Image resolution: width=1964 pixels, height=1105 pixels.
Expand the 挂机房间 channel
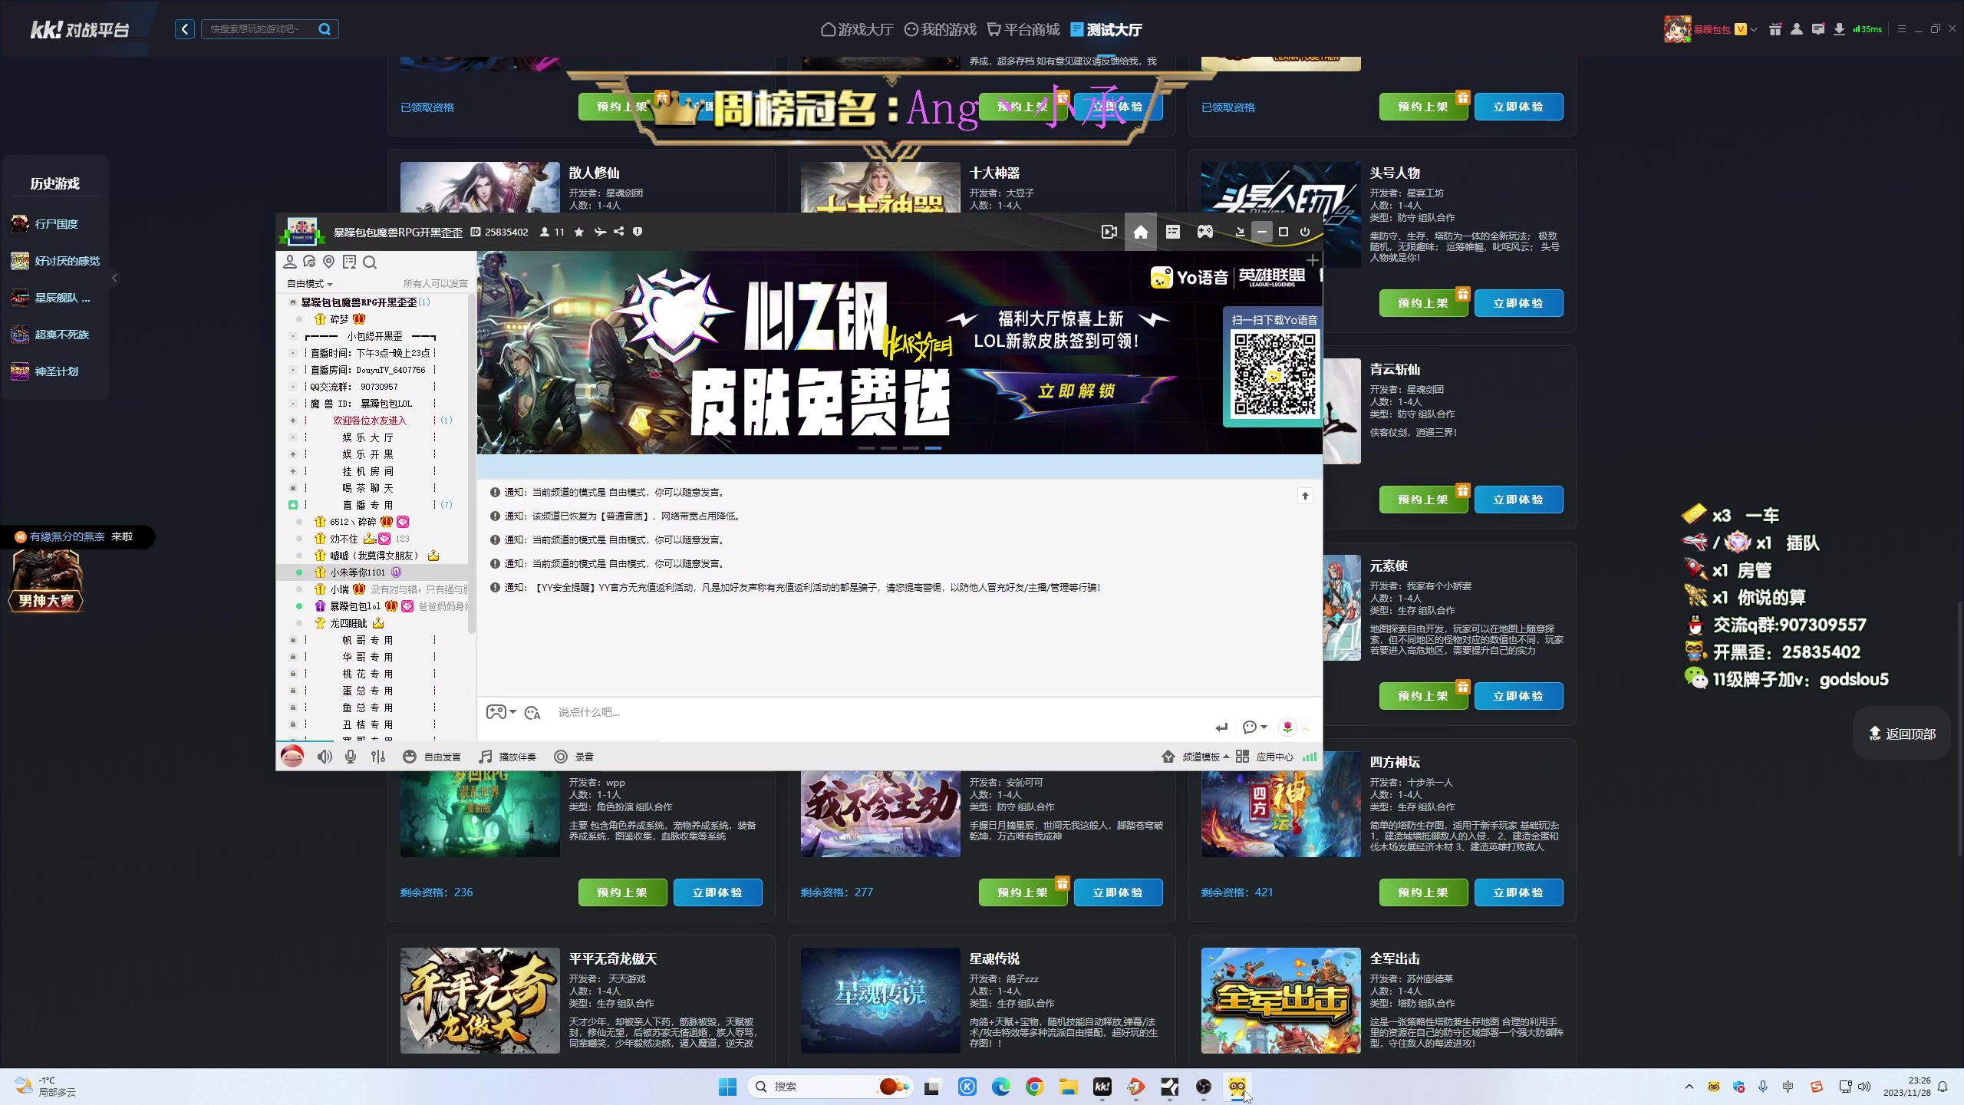[x=293, y=471]
